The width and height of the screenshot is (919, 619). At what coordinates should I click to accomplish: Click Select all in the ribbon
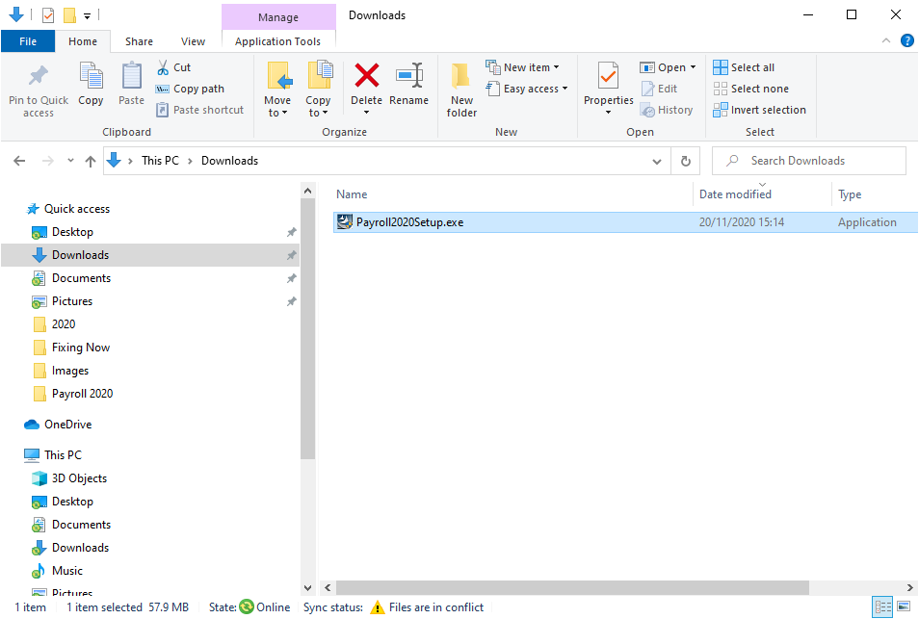click(x=744, y=67)
